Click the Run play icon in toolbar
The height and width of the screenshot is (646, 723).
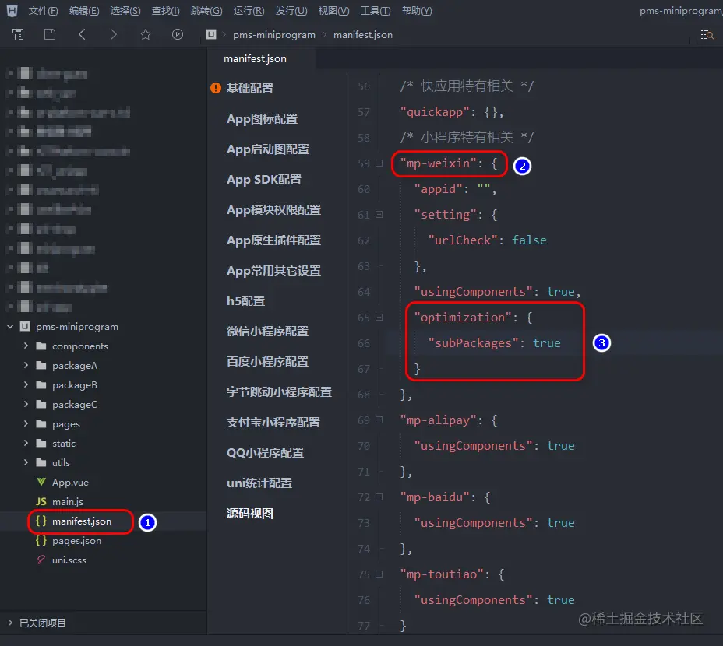tap(177, 34)
